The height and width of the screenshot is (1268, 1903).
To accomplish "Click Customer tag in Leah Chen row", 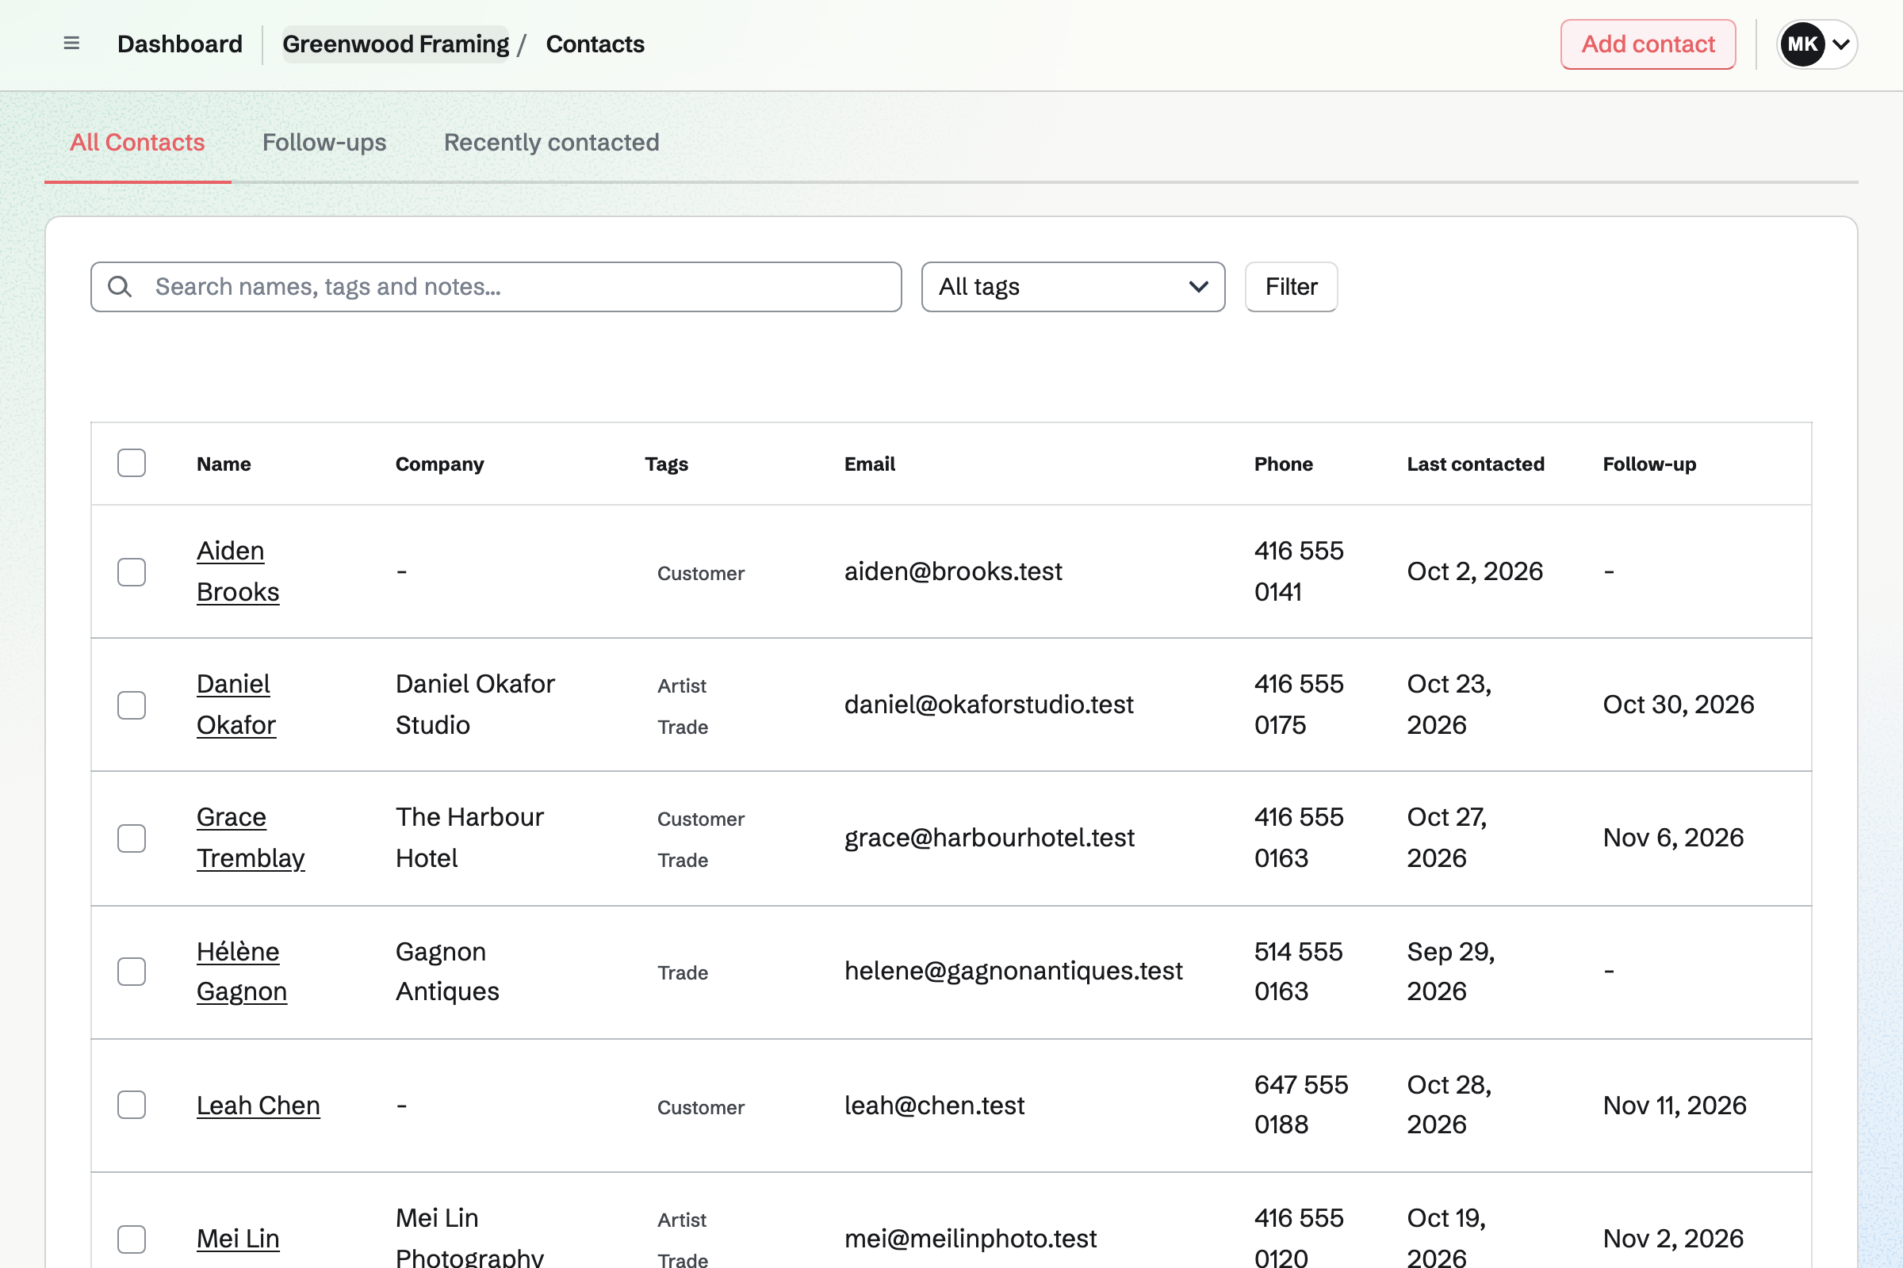I will 701,1107.
